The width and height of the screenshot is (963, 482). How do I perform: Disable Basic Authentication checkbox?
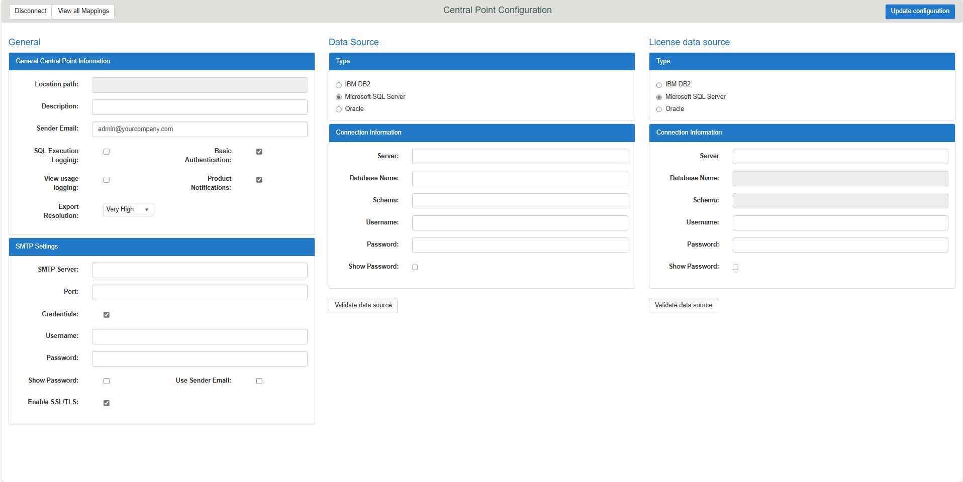(259, 152)
